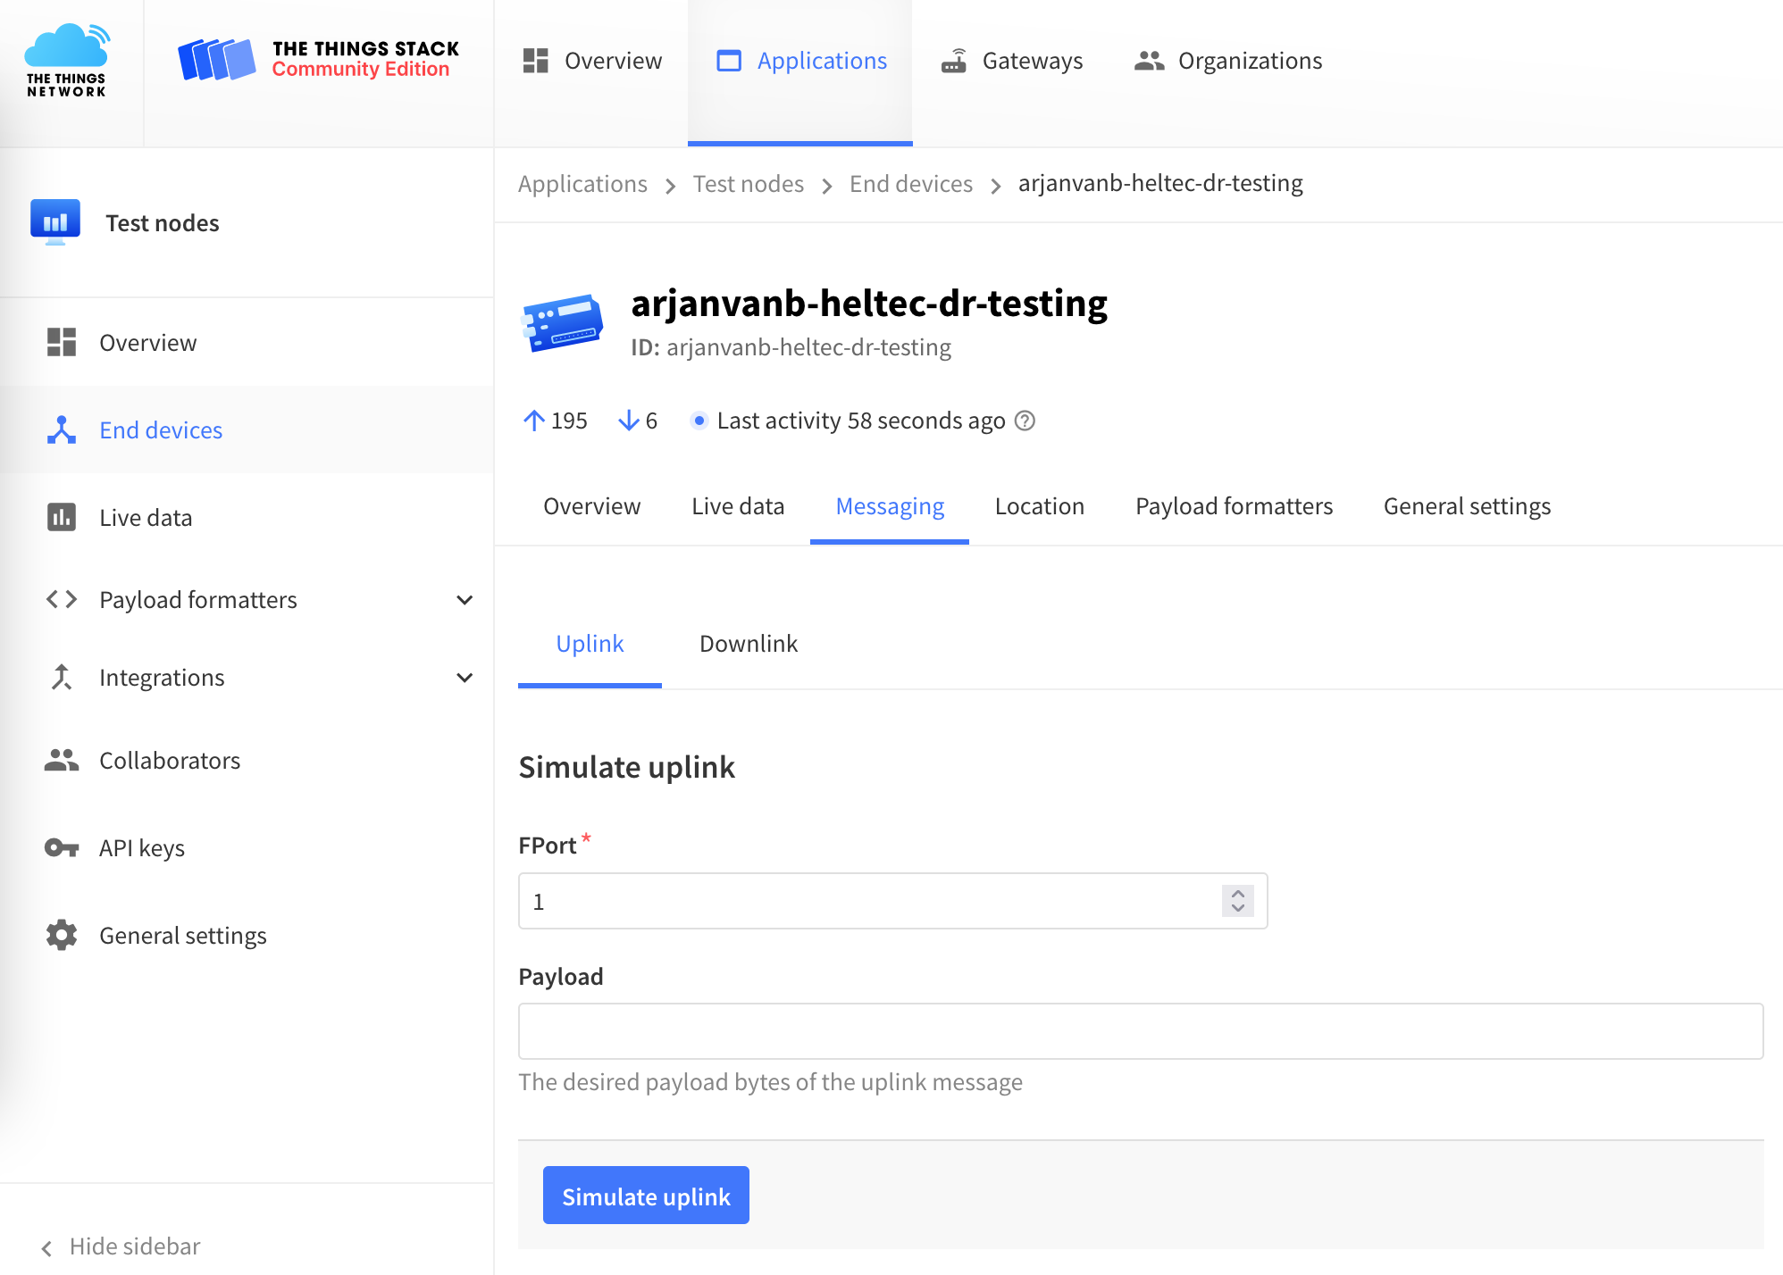
Task: Click the Organizations people icon
Action: [x=1150, y=61]
